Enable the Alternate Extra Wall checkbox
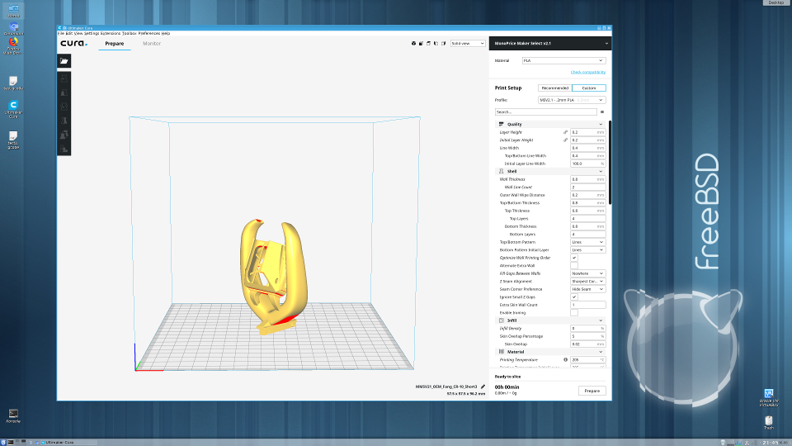 pyautogui.click(x=574, y=265)
